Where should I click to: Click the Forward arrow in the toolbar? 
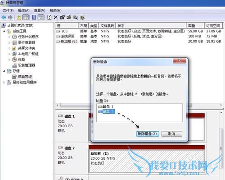(x=10, y=18)
